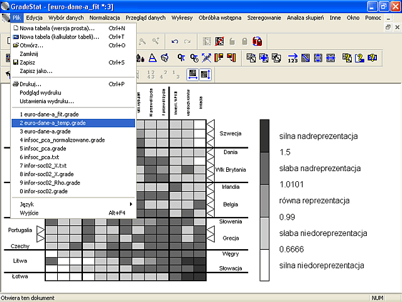Screen dimensions: 402x302
Task: Click the crossed blue arrows icon
Action: 207,58
